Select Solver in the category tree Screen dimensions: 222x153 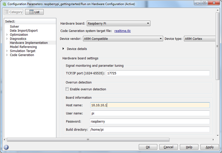(14, 26)
